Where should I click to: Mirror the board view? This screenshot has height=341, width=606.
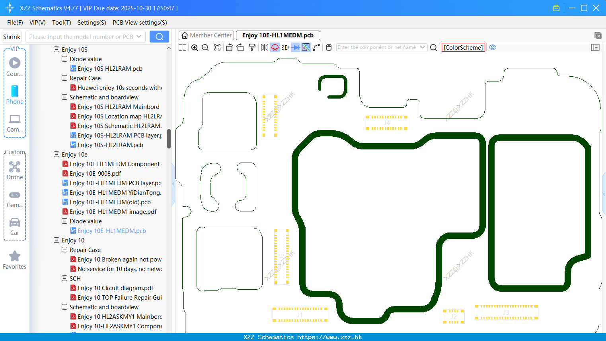coord(264,47)
